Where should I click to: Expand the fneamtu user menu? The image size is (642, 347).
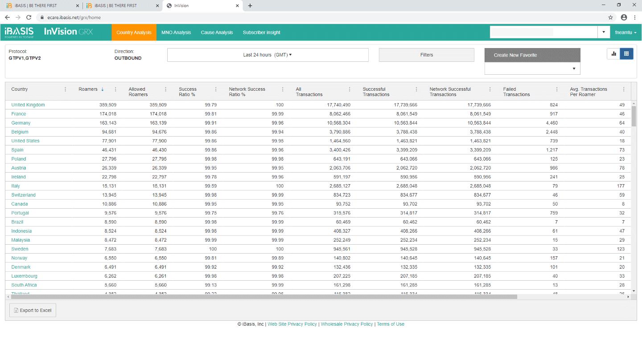[626, 32]
